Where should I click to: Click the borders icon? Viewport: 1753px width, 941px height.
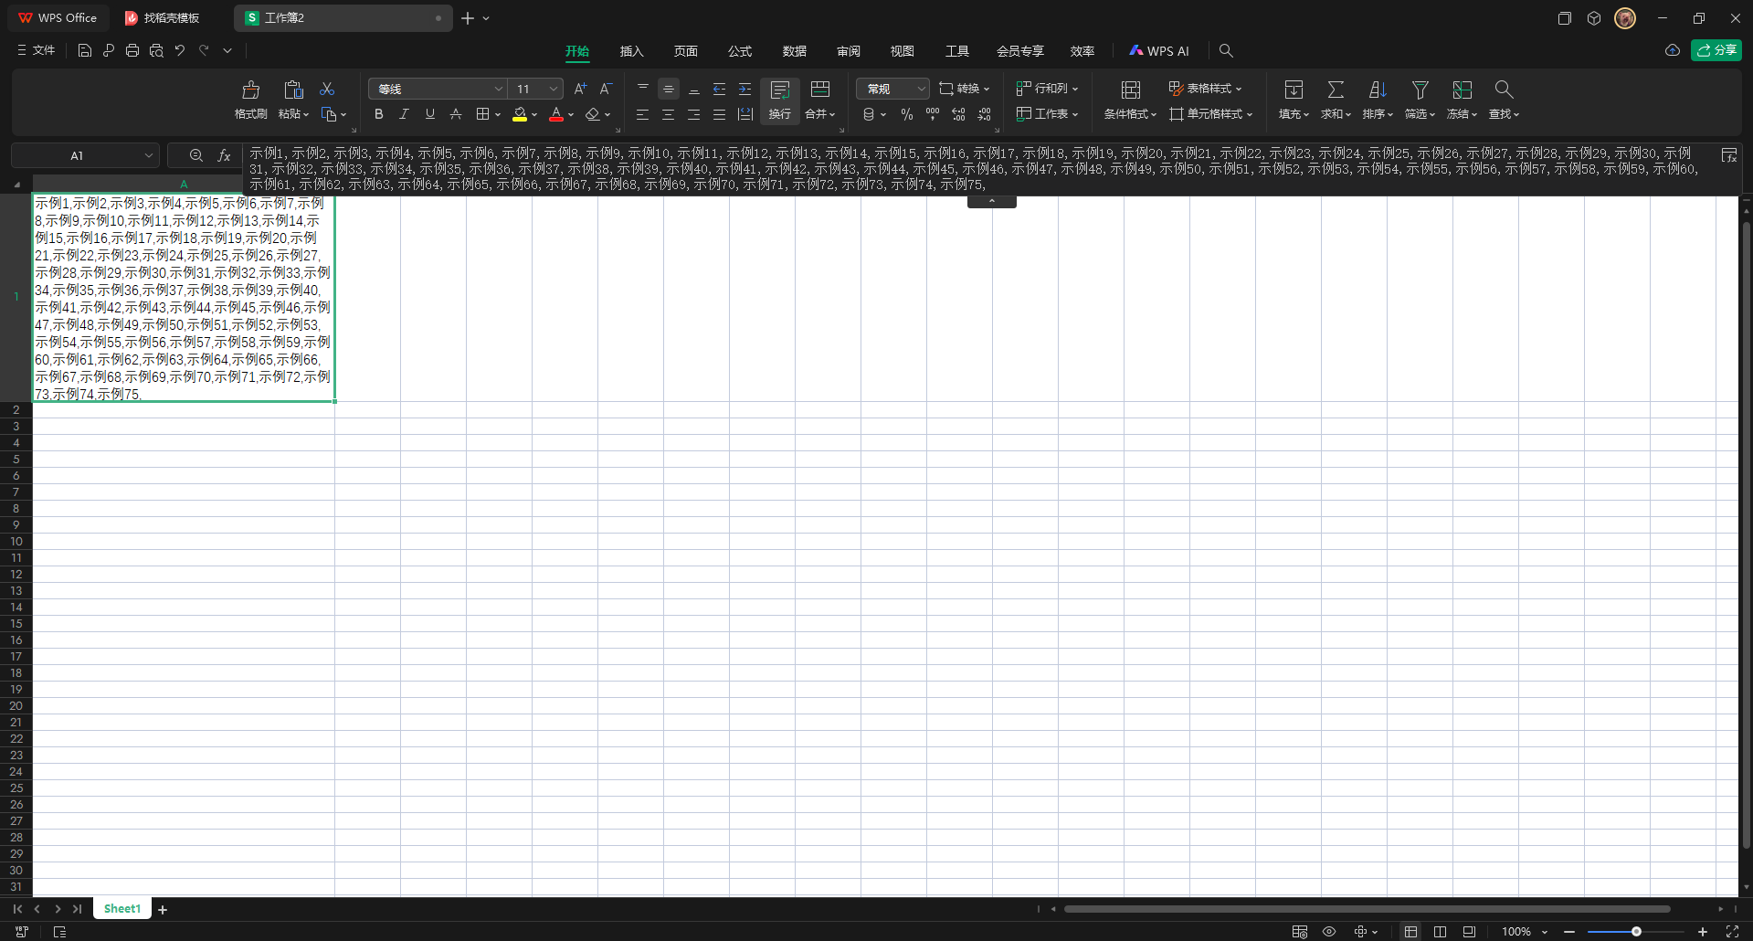click(x=482, y=114)
